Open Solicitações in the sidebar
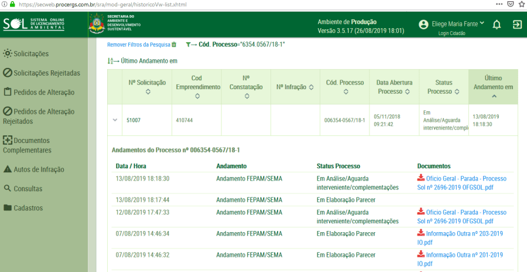 pos(31,54)
